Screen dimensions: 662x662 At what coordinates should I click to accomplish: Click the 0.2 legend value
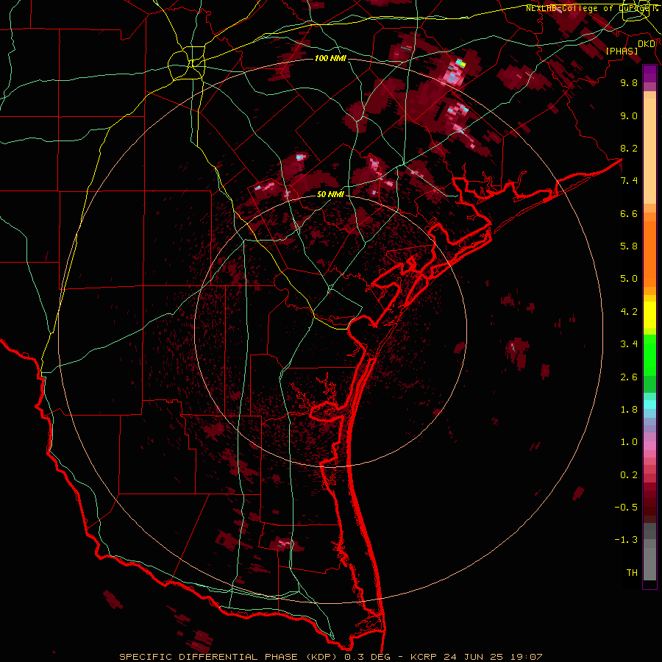(629, 475)
